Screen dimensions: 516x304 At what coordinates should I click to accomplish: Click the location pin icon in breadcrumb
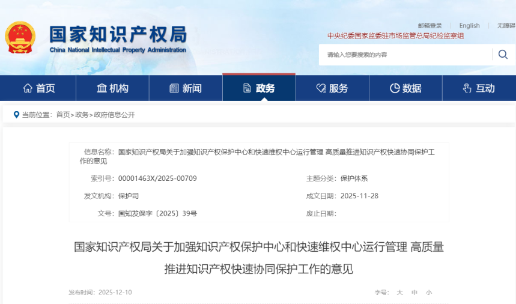pos(16,115)
